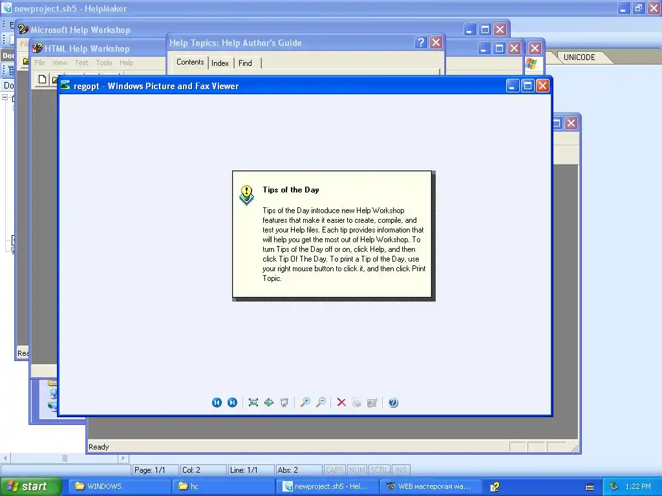Click the Picture Viewer title bar icon
Viewport: 662px width, 496px height.
(65, 86)
